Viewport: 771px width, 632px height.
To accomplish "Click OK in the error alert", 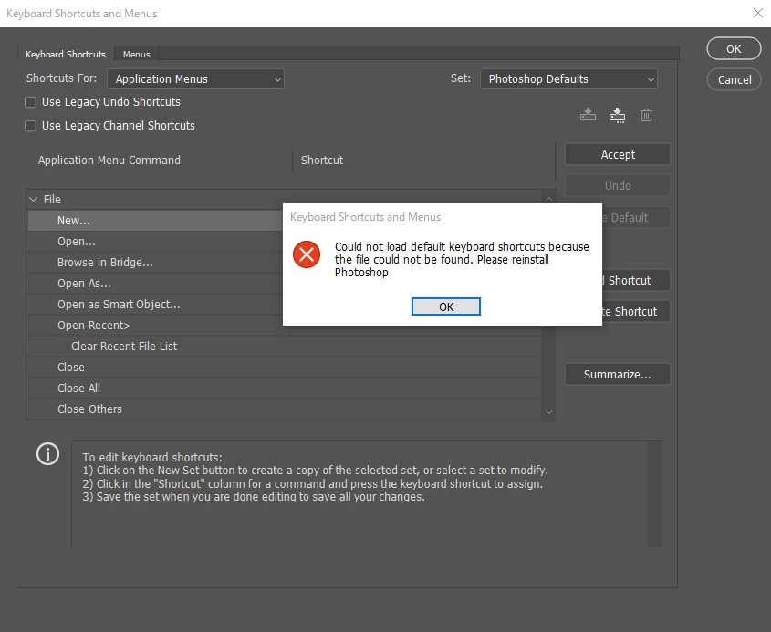I will [x=446, y=306].
